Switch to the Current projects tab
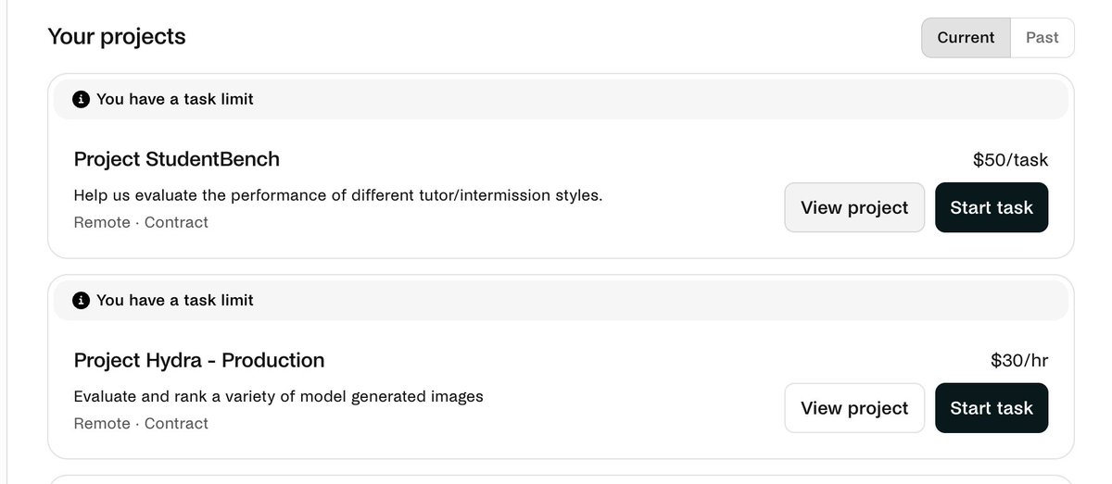Screen dimensions: 1112x484 click(x=966, y=38)
